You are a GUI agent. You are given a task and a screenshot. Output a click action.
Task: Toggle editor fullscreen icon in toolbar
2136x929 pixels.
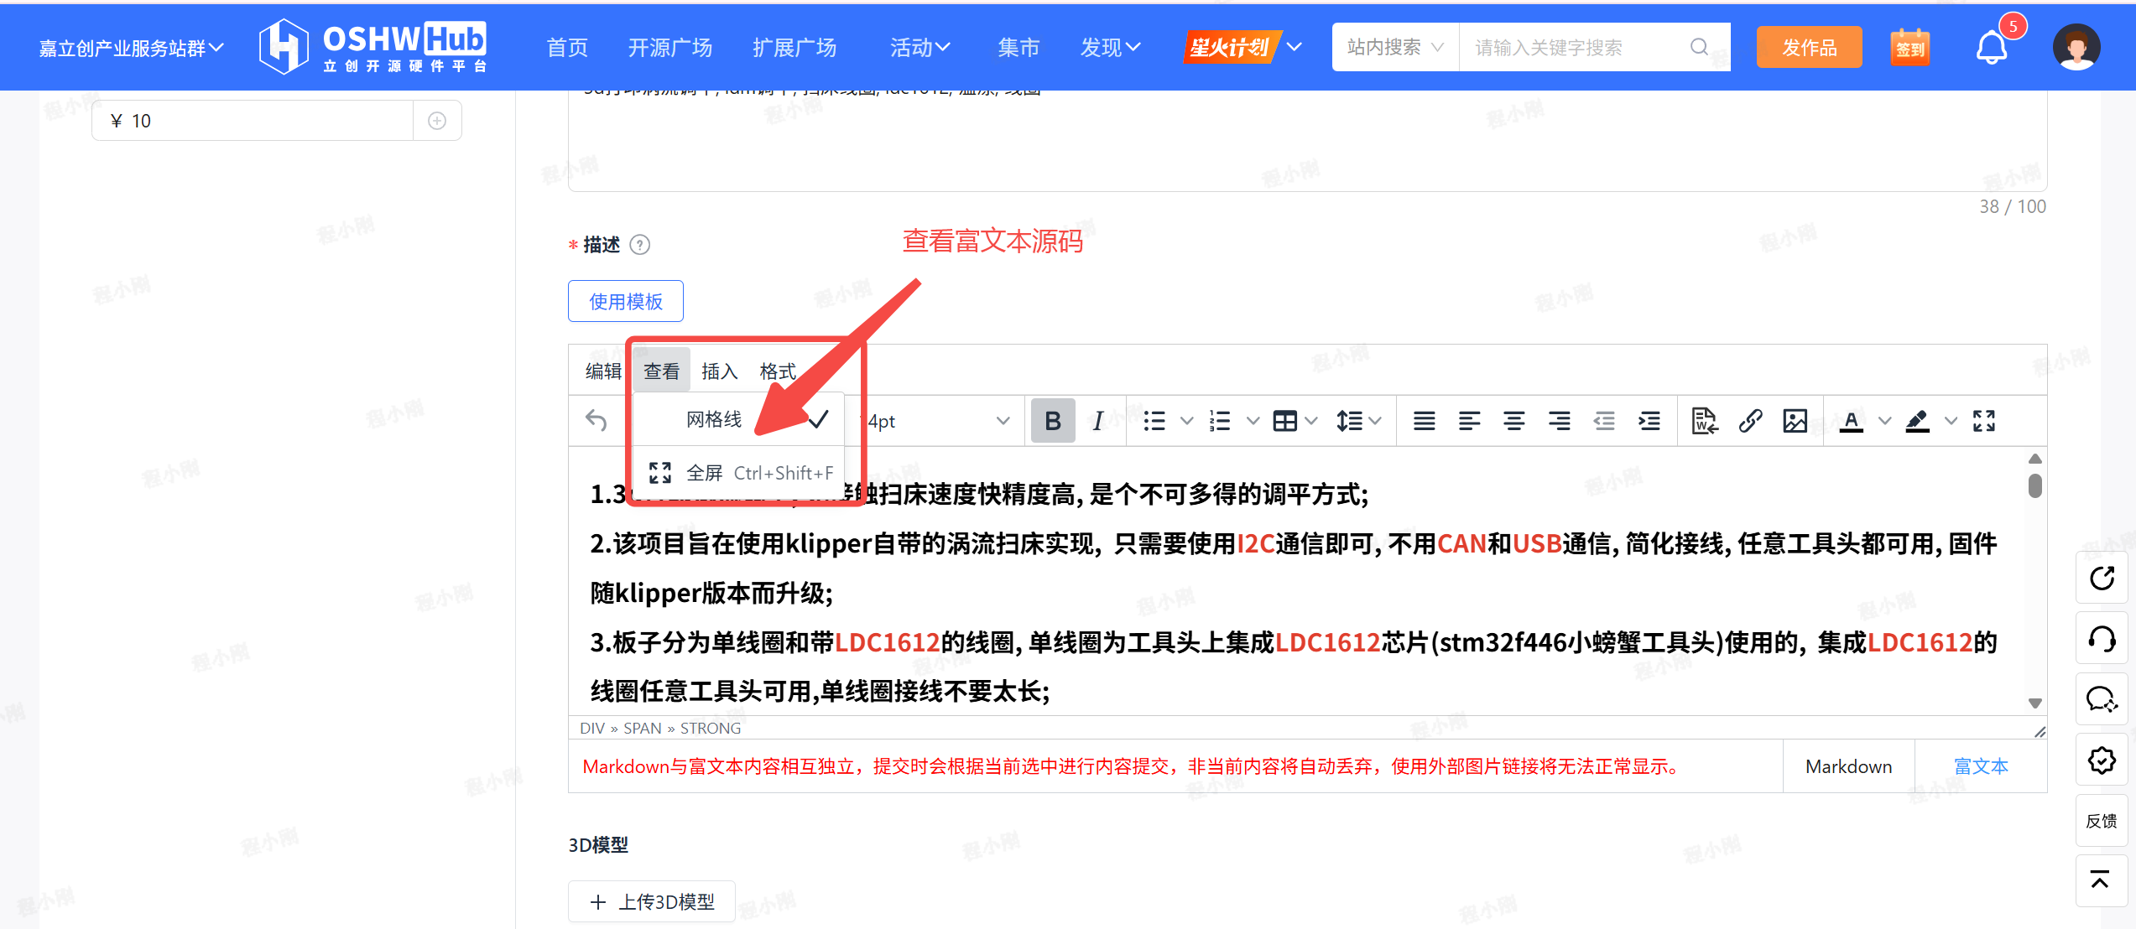pyautogui.click(x=1984, y=420)
